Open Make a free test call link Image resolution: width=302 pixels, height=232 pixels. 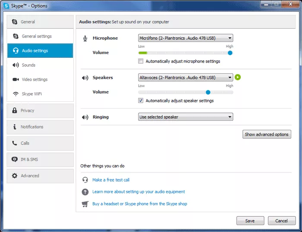111,180
